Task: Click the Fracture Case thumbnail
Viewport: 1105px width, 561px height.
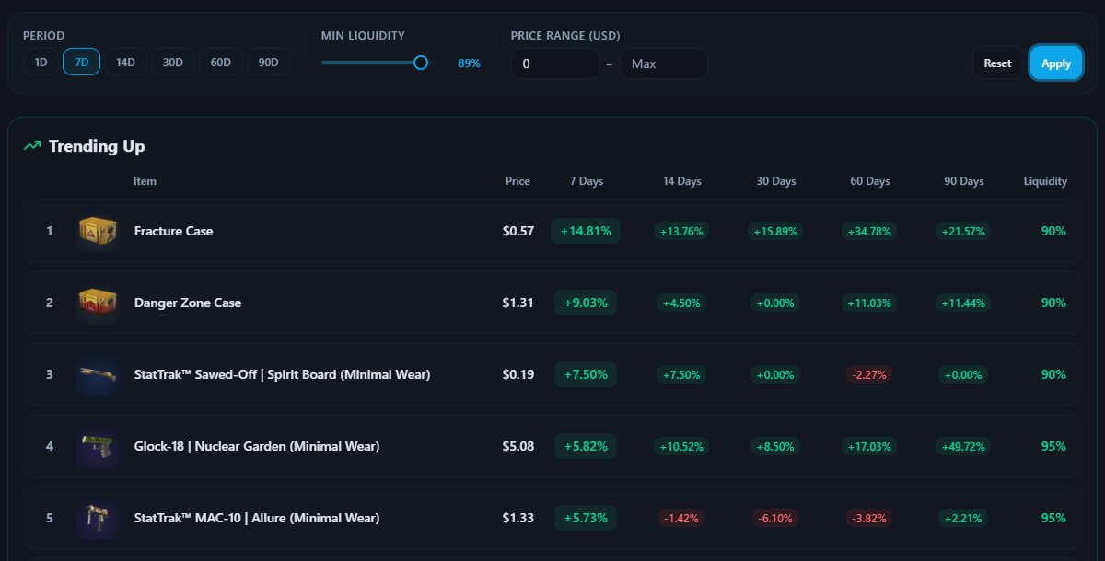Action: [x=97, y=231]
